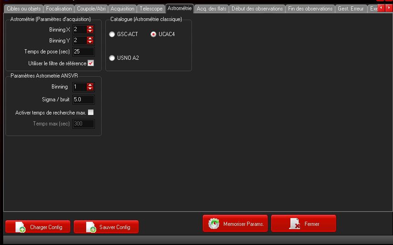Toggle Utiliser le filtre de référence checkbox

tap(91, 63)
